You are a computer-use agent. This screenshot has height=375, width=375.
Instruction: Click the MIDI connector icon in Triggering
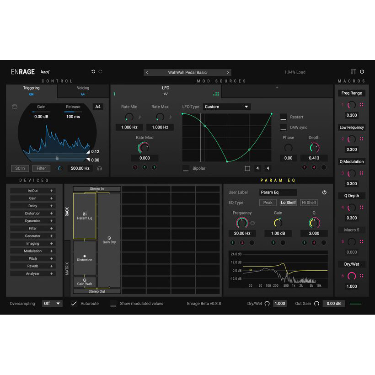coord(15,107)
